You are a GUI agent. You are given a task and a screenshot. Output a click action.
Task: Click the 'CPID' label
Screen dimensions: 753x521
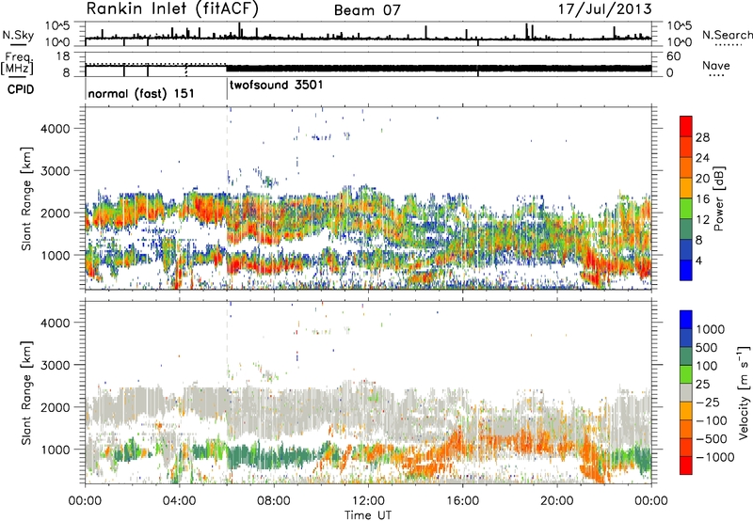[20, 89]
